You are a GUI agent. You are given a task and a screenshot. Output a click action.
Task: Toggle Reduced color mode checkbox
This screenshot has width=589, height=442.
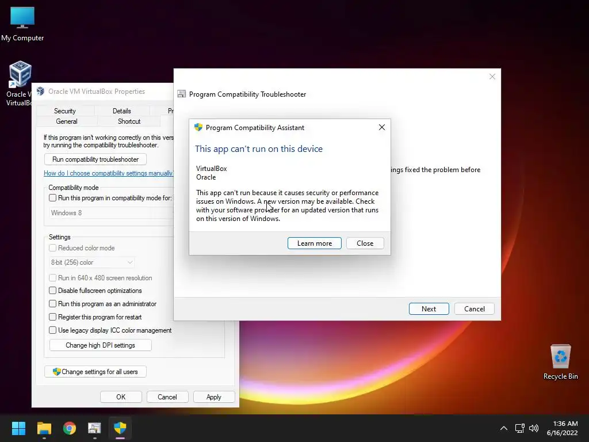click(x=52, y=248)
